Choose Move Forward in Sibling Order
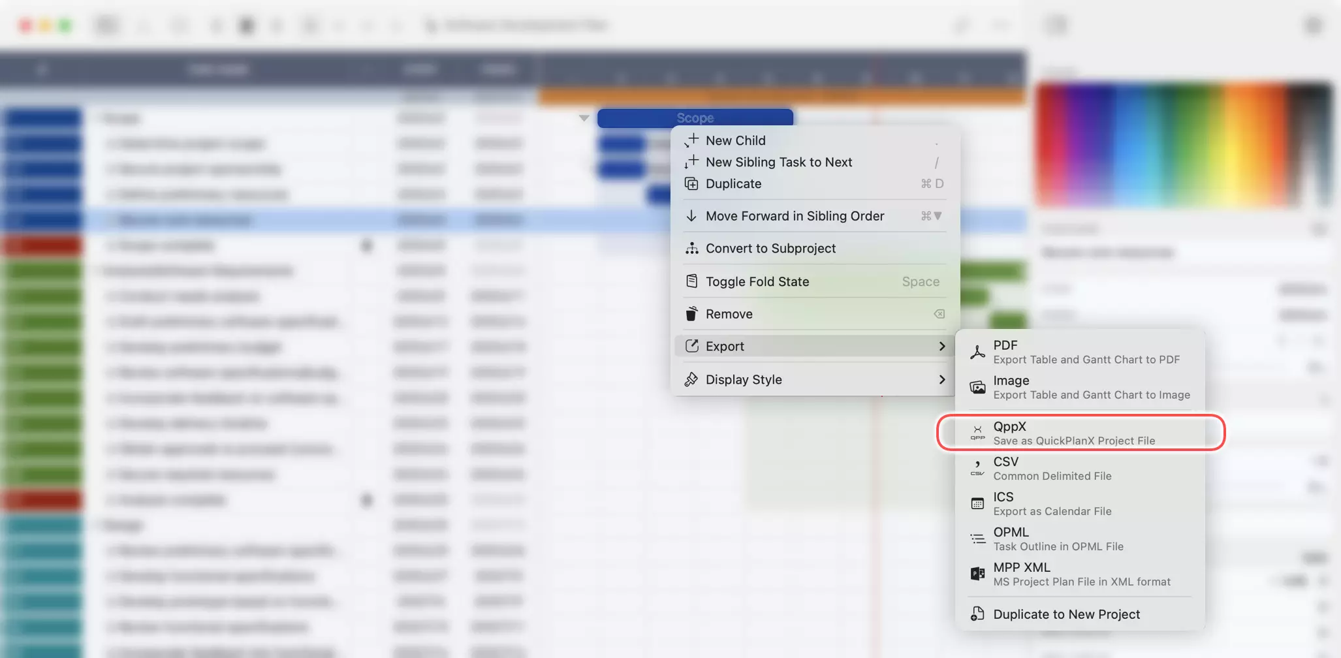 coord(795,216)
